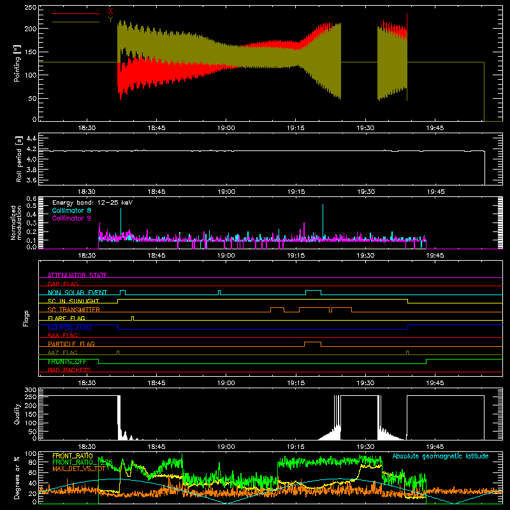Click the SAA_FLAG label
The width and height of the screenshot is (510, 510).
tap(62, 335)
